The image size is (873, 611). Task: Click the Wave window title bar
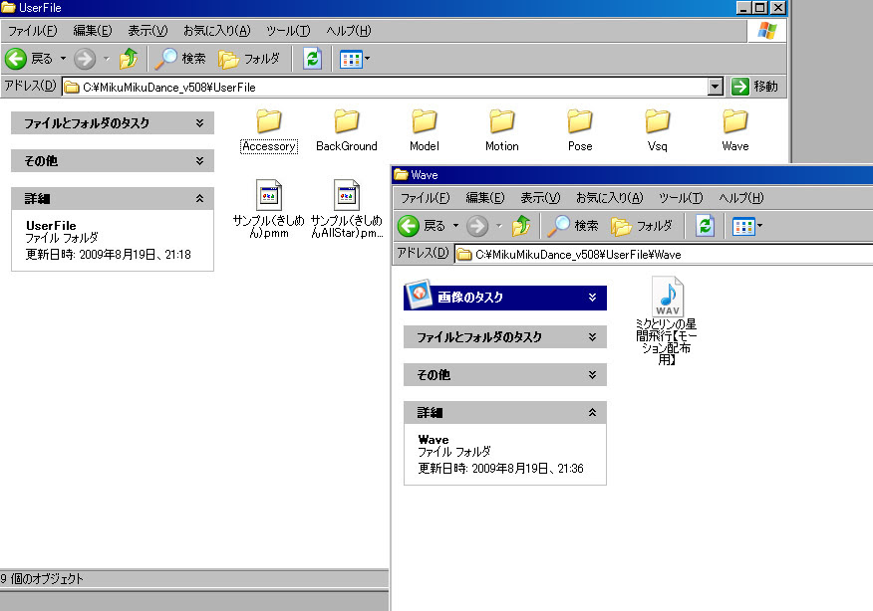pyautogui.click(x=633, y=175)
